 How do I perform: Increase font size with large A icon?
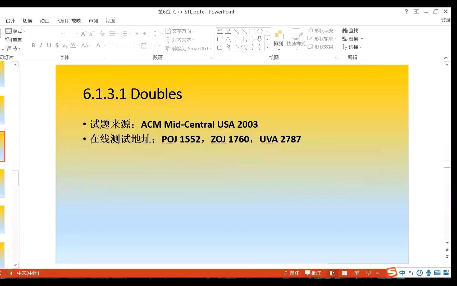click(x=83, y=34)
